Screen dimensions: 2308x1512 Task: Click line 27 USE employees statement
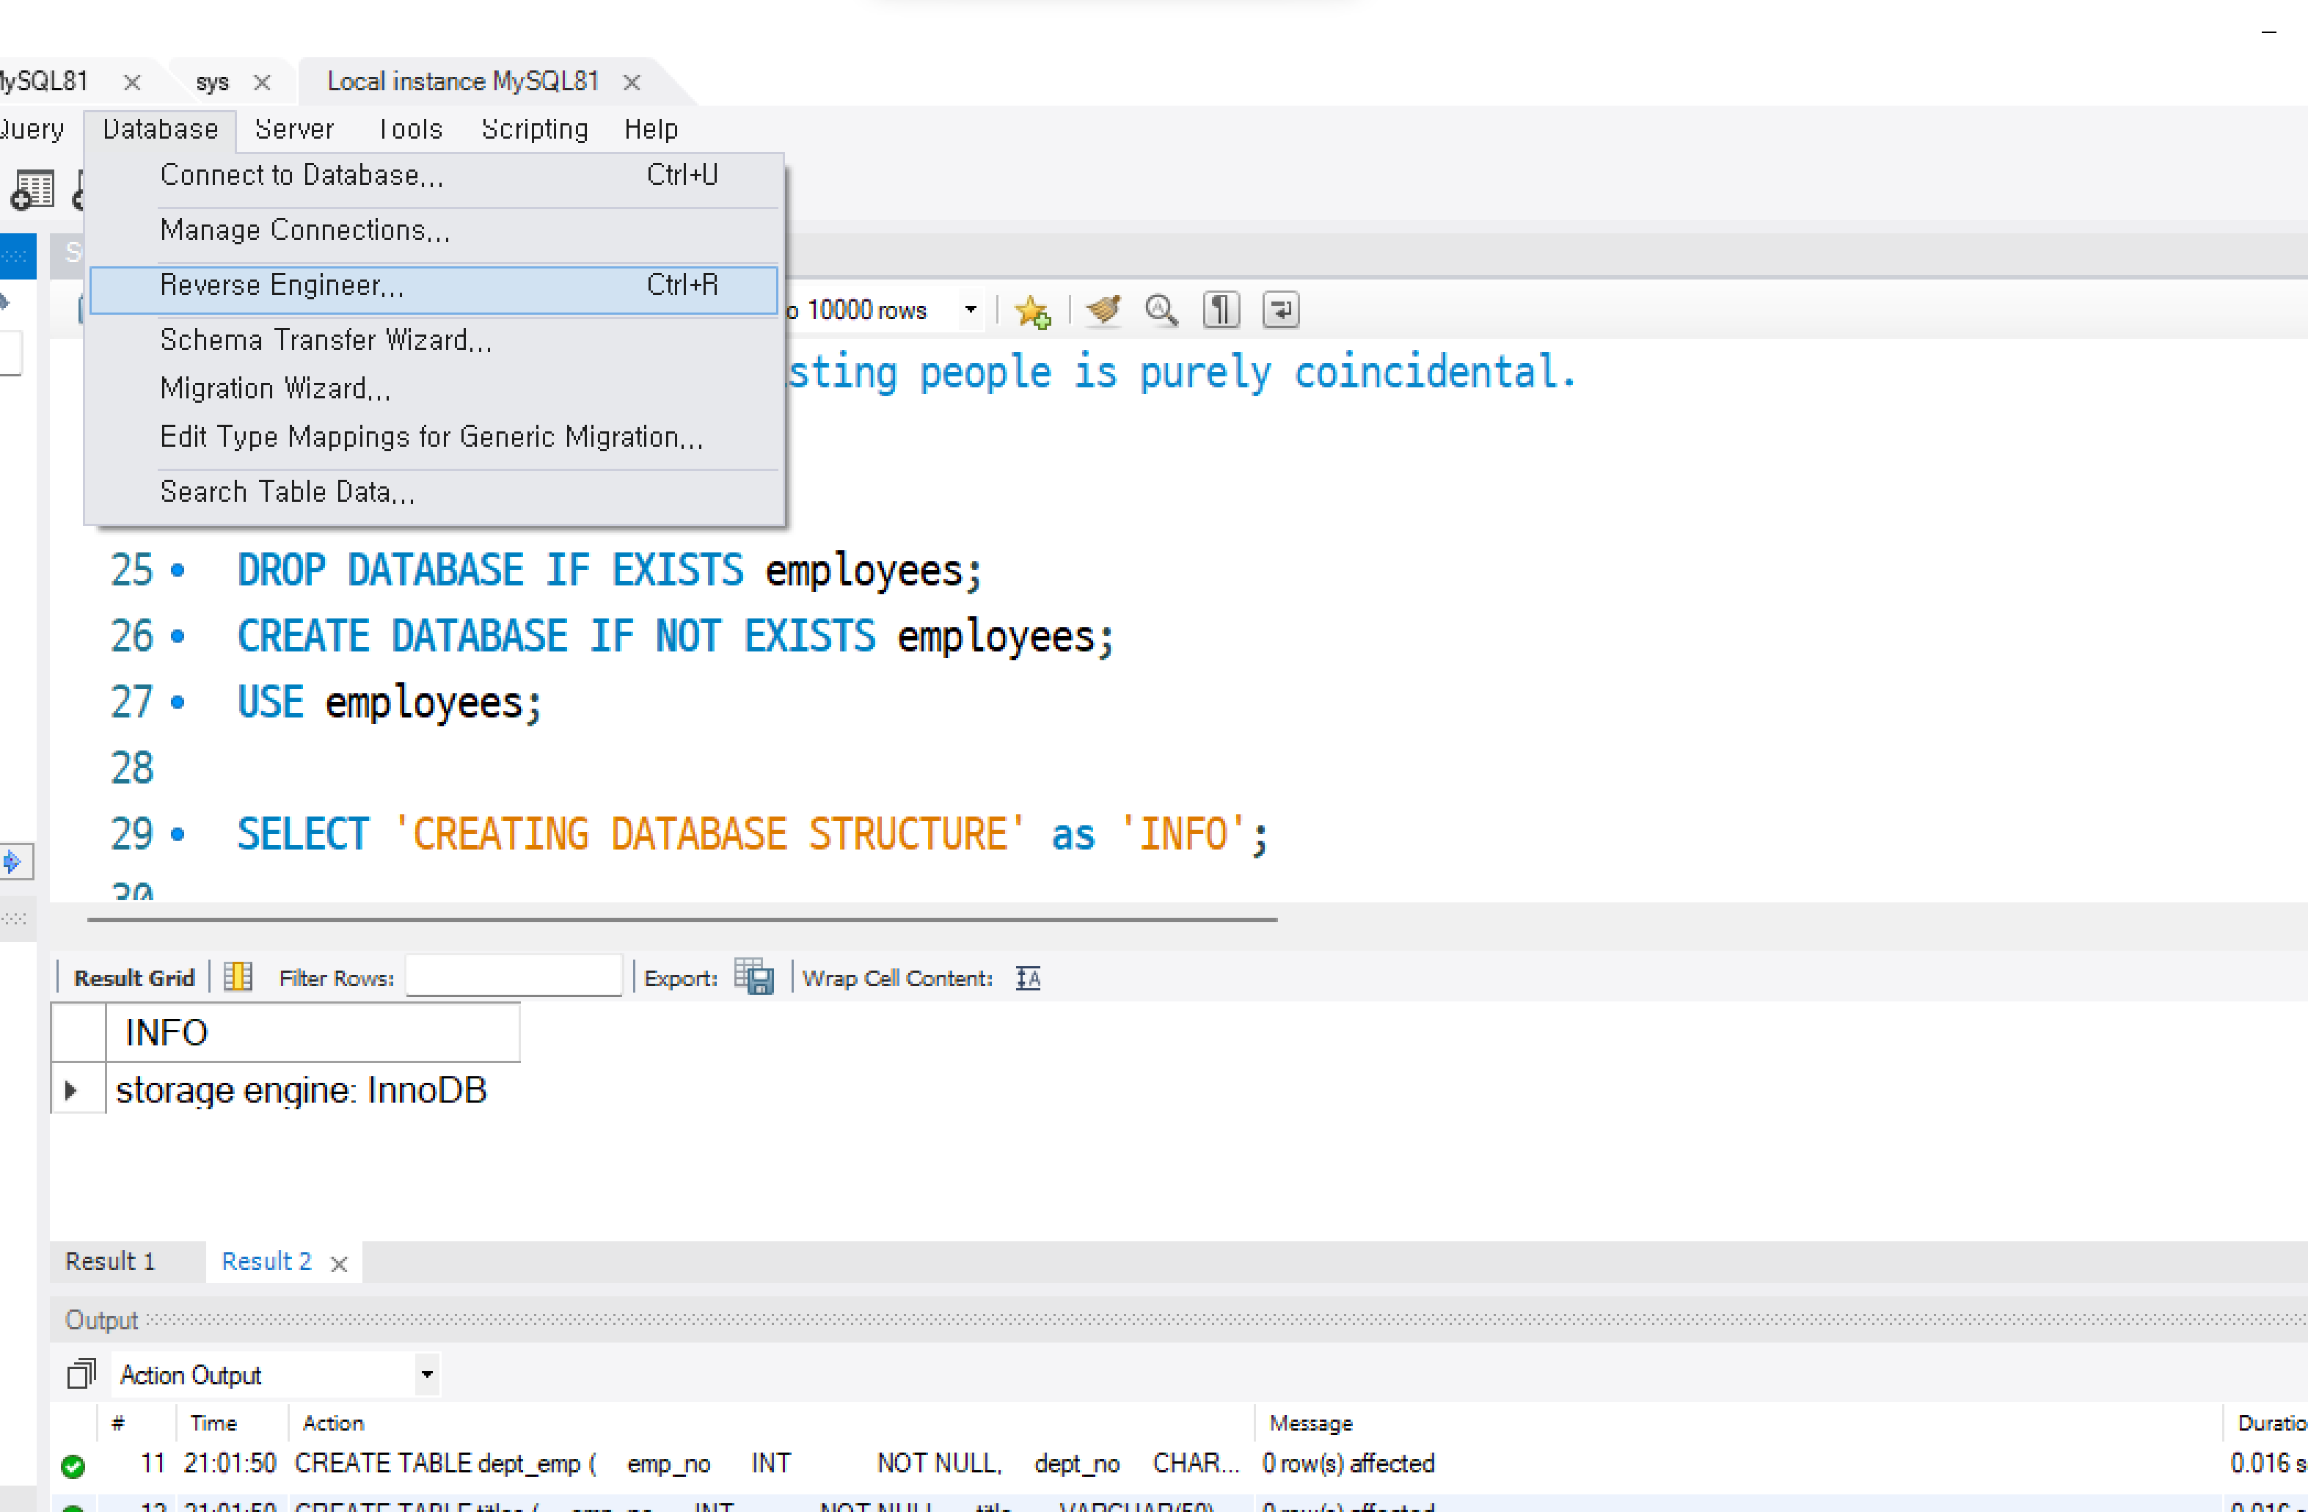pyautogui.click(x=390, y=703)
